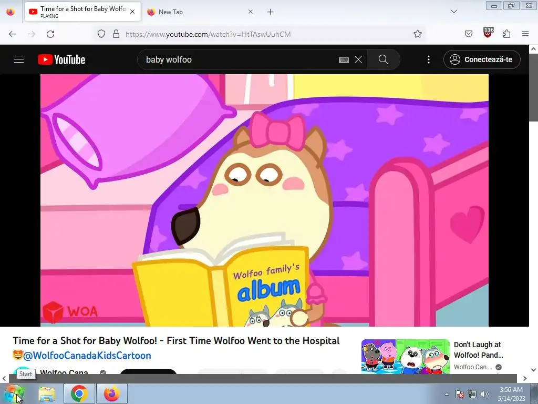Click into the YouTube search field
538x404 pixels.
(x=240, y=59)
